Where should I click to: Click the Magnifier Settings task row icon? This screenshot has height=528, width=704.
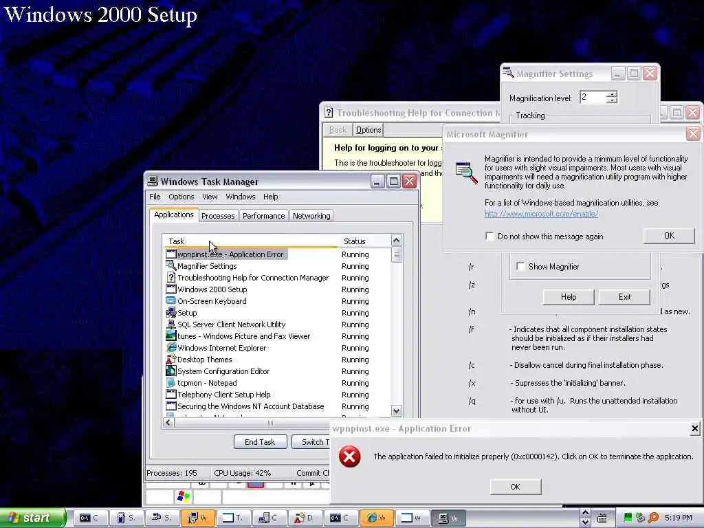(x=171, y=266)
